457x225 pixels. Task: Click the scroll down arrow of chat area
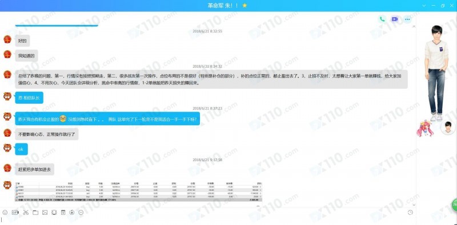click(x=414, y=204)
